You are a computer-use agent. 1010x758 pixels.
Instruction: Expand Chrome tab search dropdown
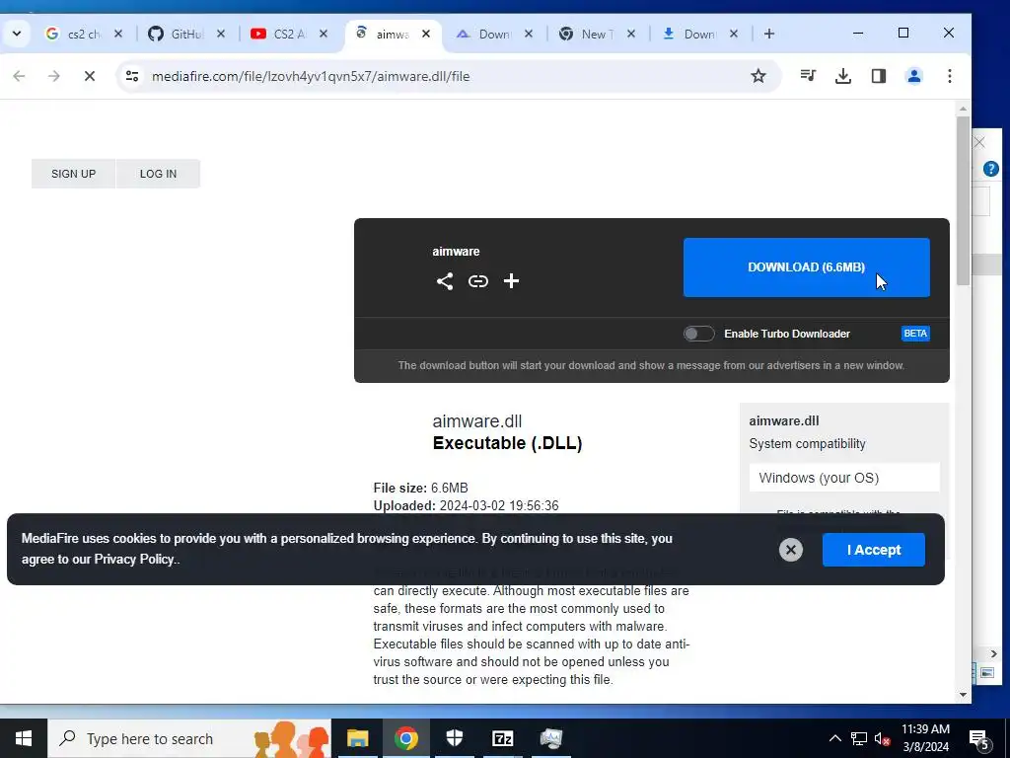tap(17, 34)
